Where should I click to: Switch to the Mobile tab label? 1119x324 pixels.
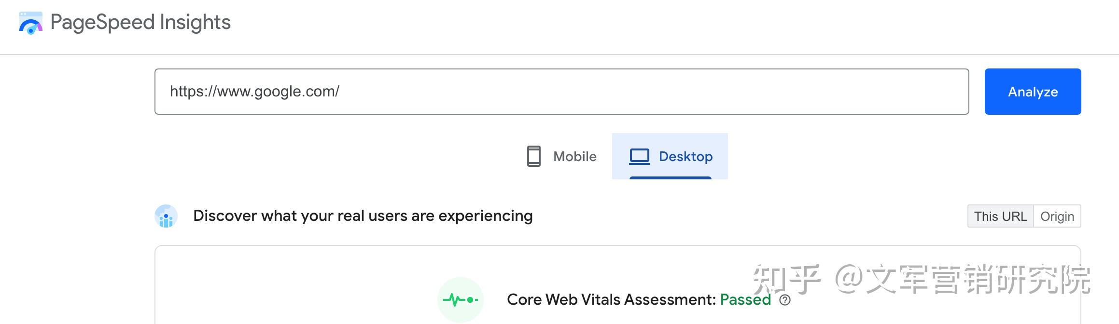pos(574,157)
